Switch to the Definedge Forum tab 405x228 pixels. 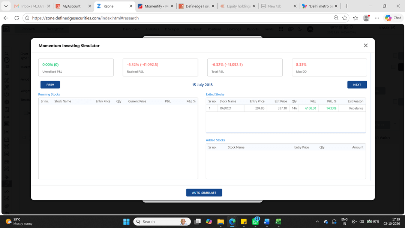tap(198, 6)
